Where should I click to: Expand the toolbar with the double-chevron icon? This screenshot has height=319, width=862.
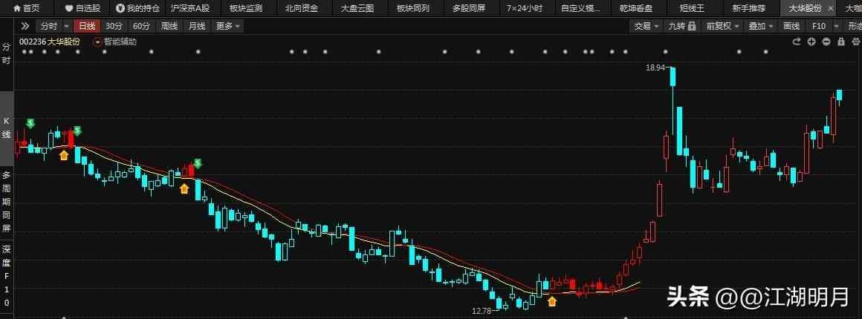(25, 26)
